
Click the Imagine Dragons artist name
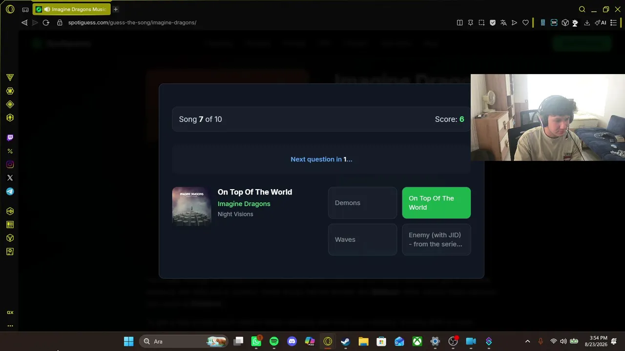click(244, 204)
